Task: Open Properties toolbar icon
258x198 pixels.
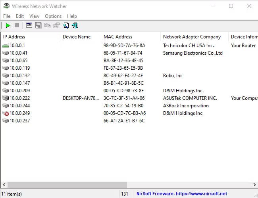Action: (56, 26)
